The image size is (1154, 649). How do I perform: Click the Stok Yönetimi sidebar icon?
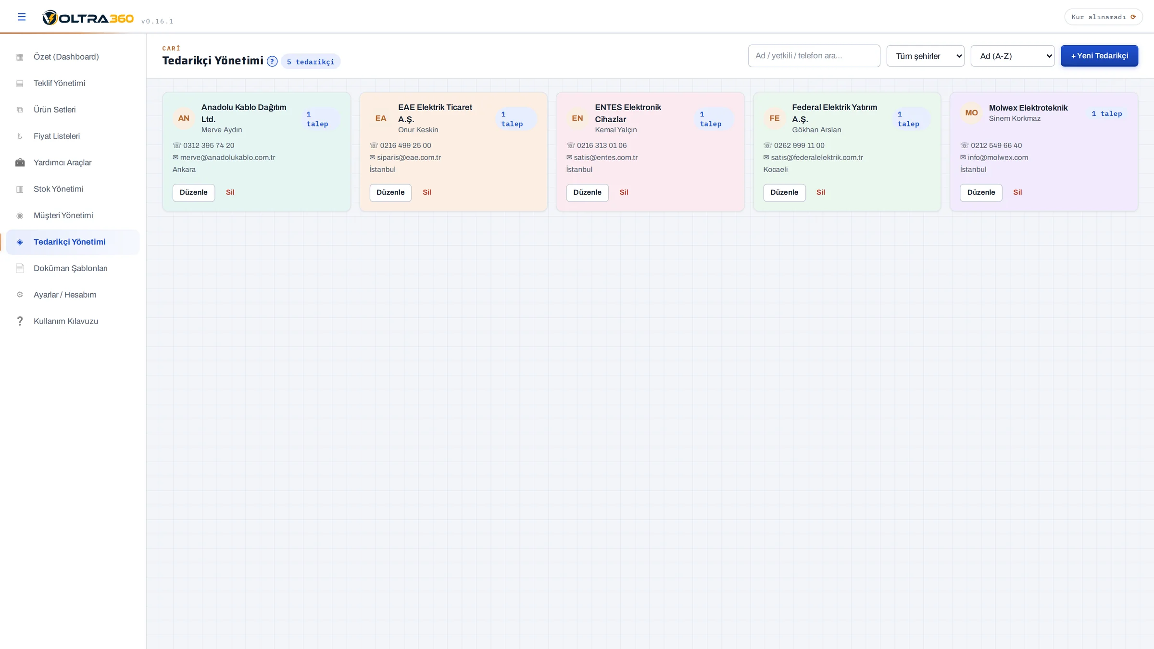[20, 189]
